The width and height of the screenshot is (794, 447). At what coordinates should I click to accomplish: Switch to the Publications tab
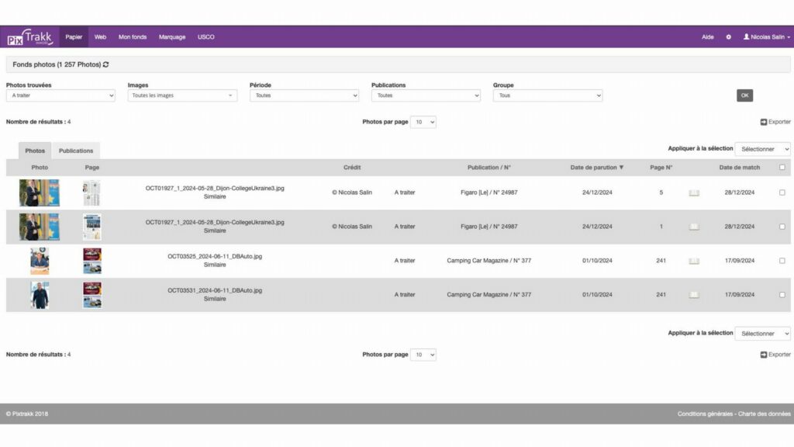coord(76,151)
